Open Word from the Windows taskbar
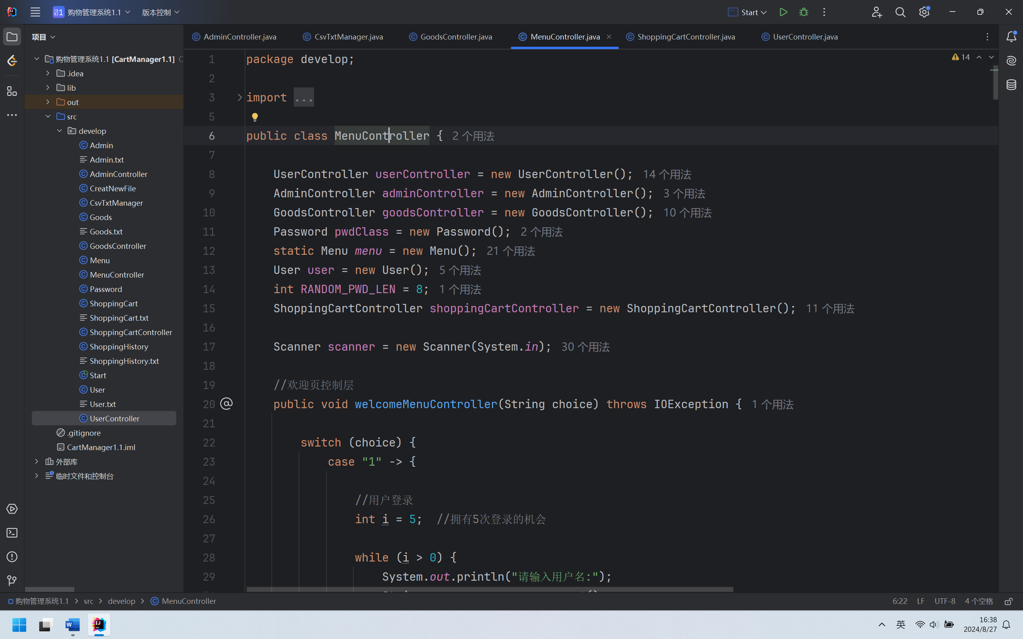This screenshot has height=639, width=1023. click(x=72, y=625)
